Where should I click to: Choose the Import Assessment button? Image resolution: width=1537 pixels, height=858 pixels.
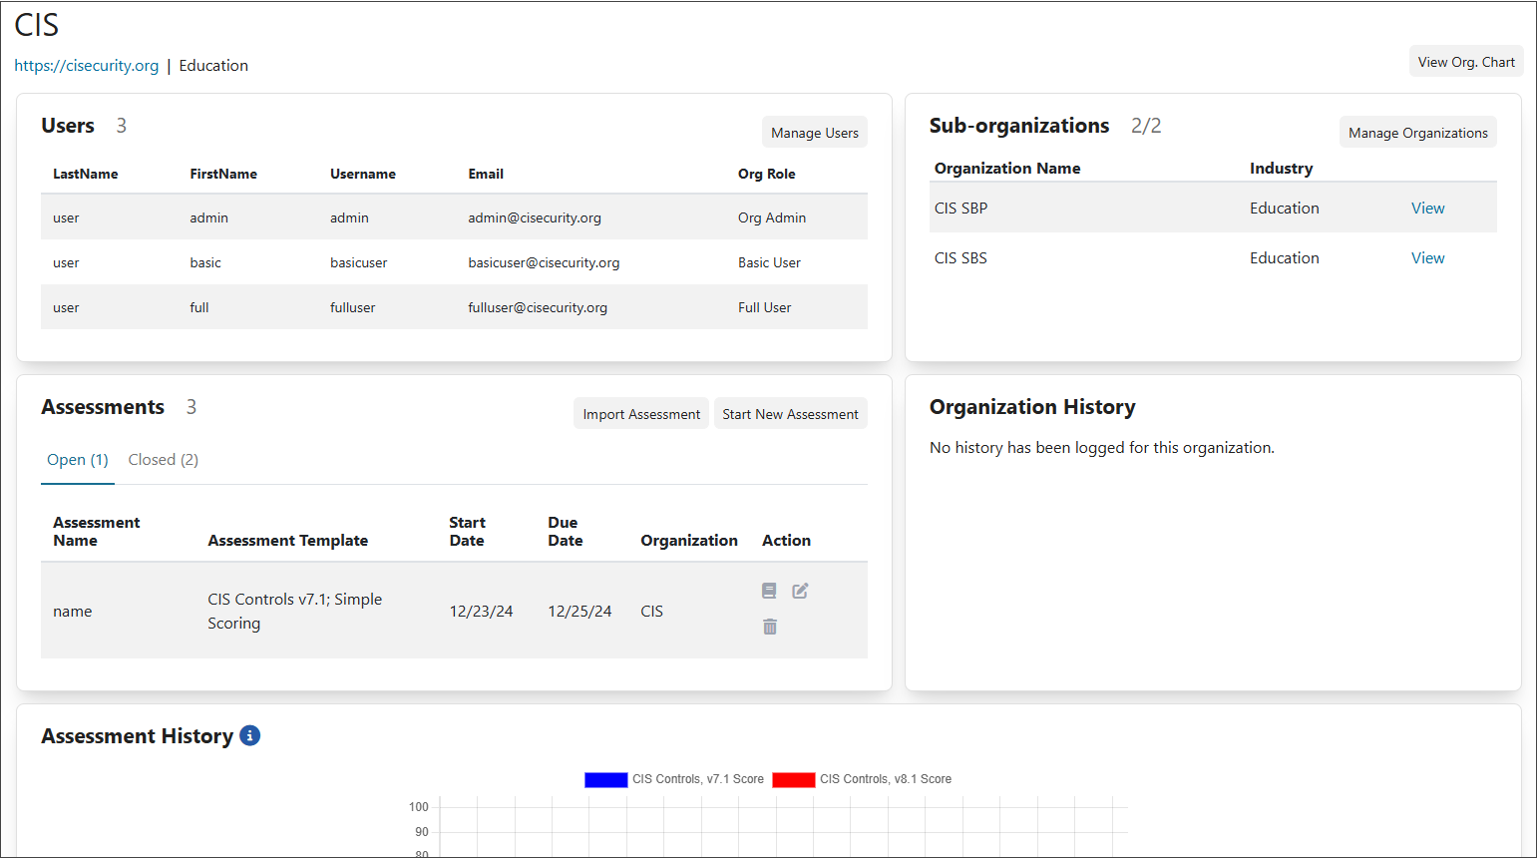[x=641, y=414]
